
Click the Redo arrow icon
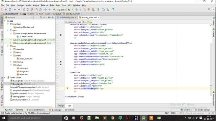tap(19, 9)
